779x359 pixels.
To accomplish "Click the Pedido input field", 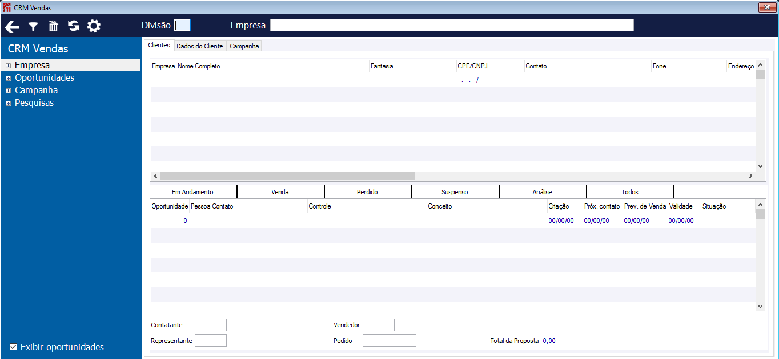I will click(390, 341).
